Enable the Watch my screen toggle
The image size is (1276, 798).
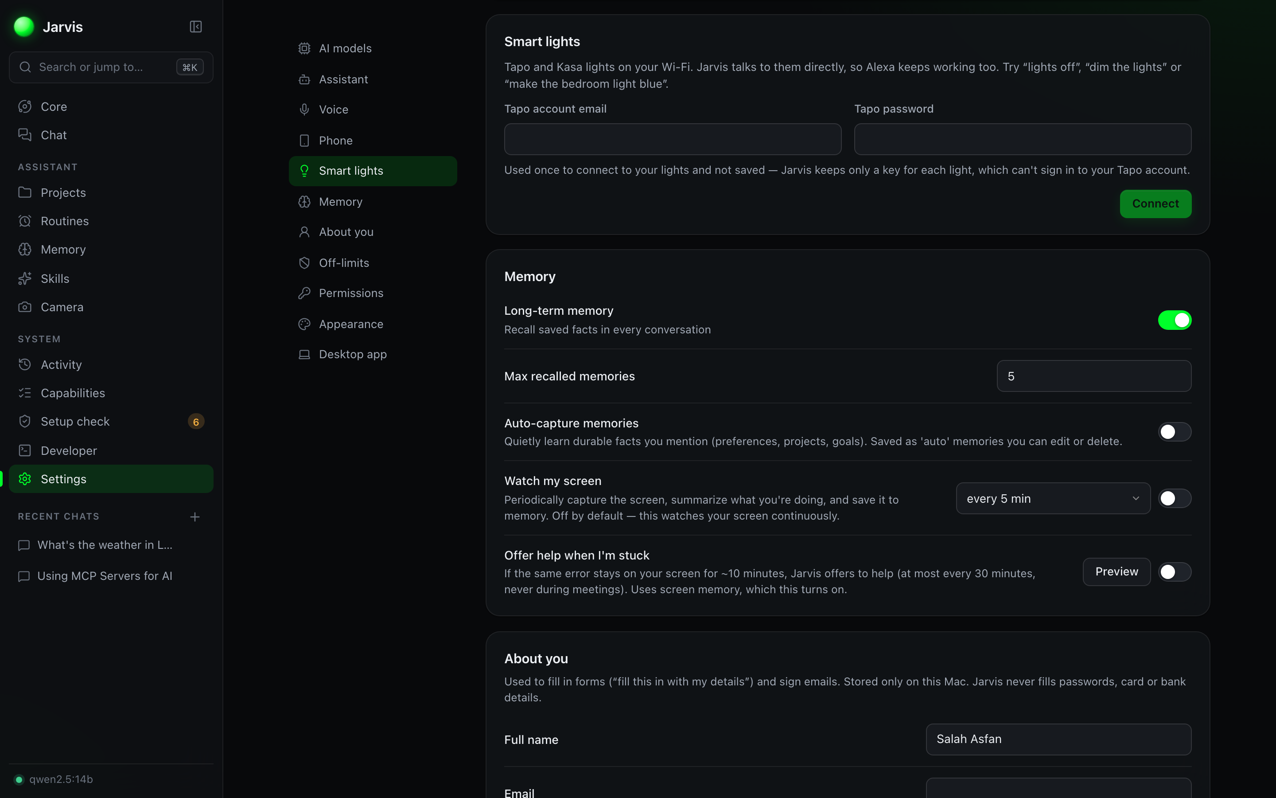point(1174,498)
